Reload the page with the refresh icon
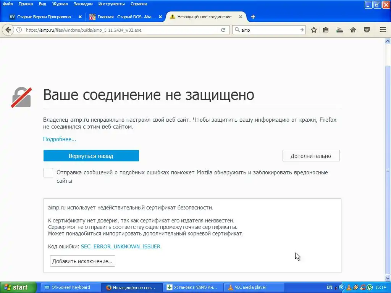The image size is (391, 293). click(x=223, y=30)
